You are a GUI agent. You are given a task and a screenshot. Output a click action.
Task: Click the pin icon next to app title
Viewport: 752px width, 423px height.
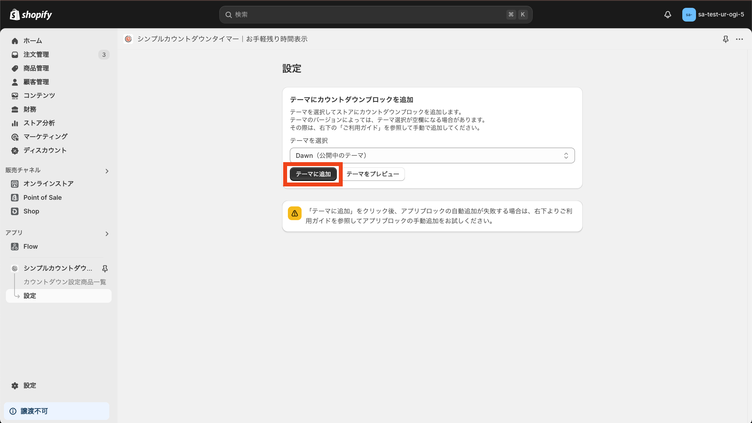pos(726,39)
